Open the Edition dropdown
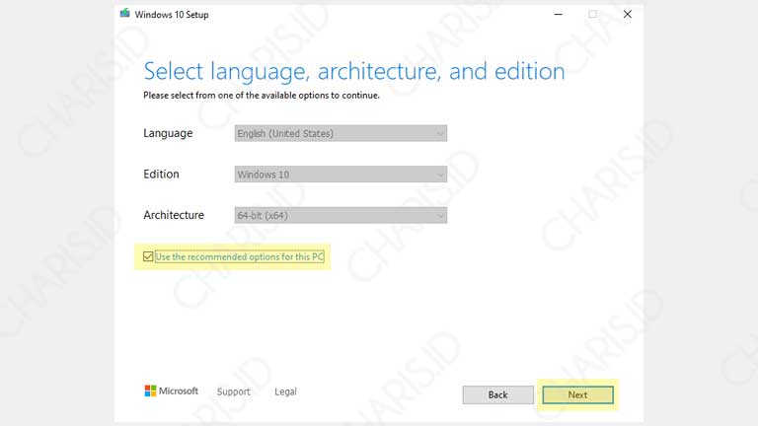This screenshot has height=426, width=758. 341,175
